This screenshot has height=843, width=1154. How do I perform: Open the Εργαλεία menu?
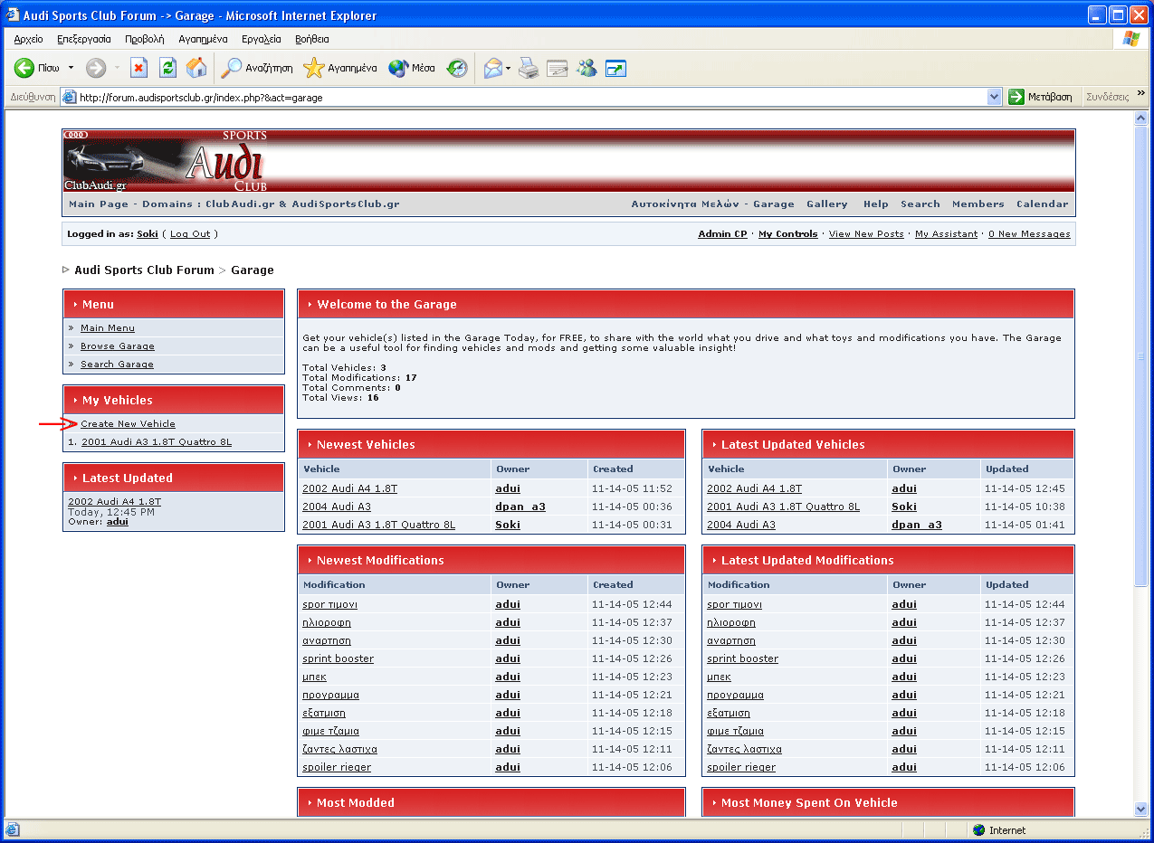[261, 39]
